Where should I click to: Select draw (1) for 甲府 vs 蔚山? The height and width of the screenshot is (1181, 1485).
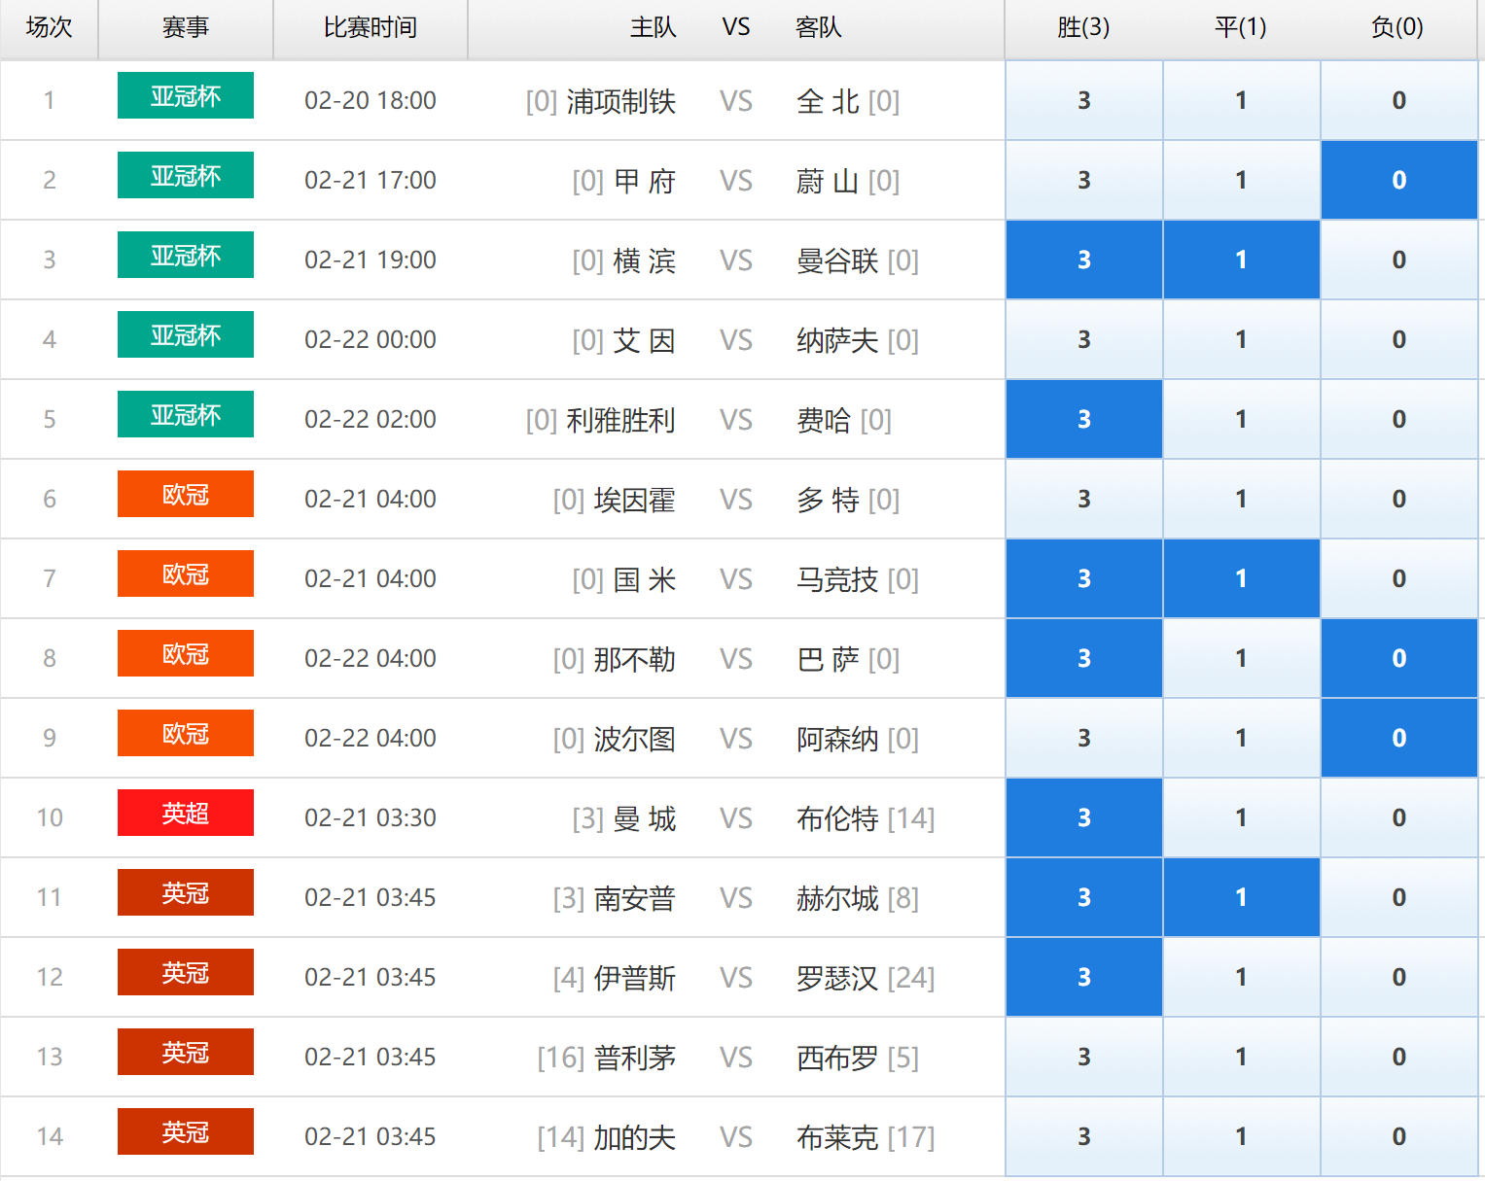click(1241, 180)
